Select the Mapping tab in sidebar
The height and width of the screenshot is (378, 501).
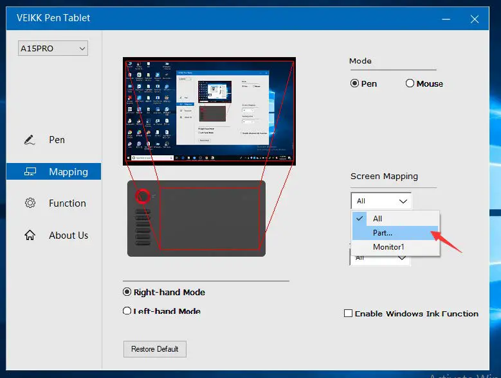click(x=53, y=171)
